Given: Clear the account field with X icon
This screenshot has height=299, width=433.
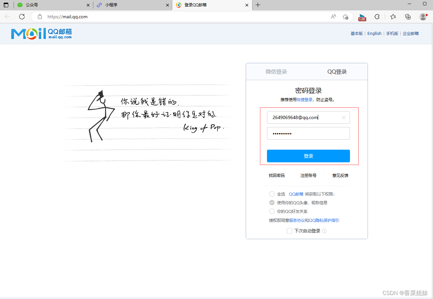Looking at the screenshot, I should coord(344,117).
